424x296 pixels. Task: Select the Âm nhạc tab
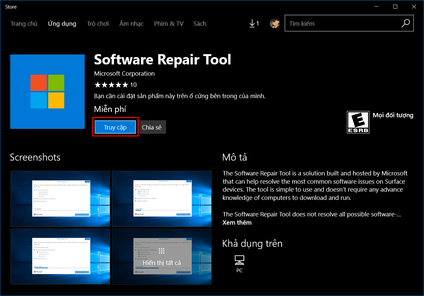131,23
